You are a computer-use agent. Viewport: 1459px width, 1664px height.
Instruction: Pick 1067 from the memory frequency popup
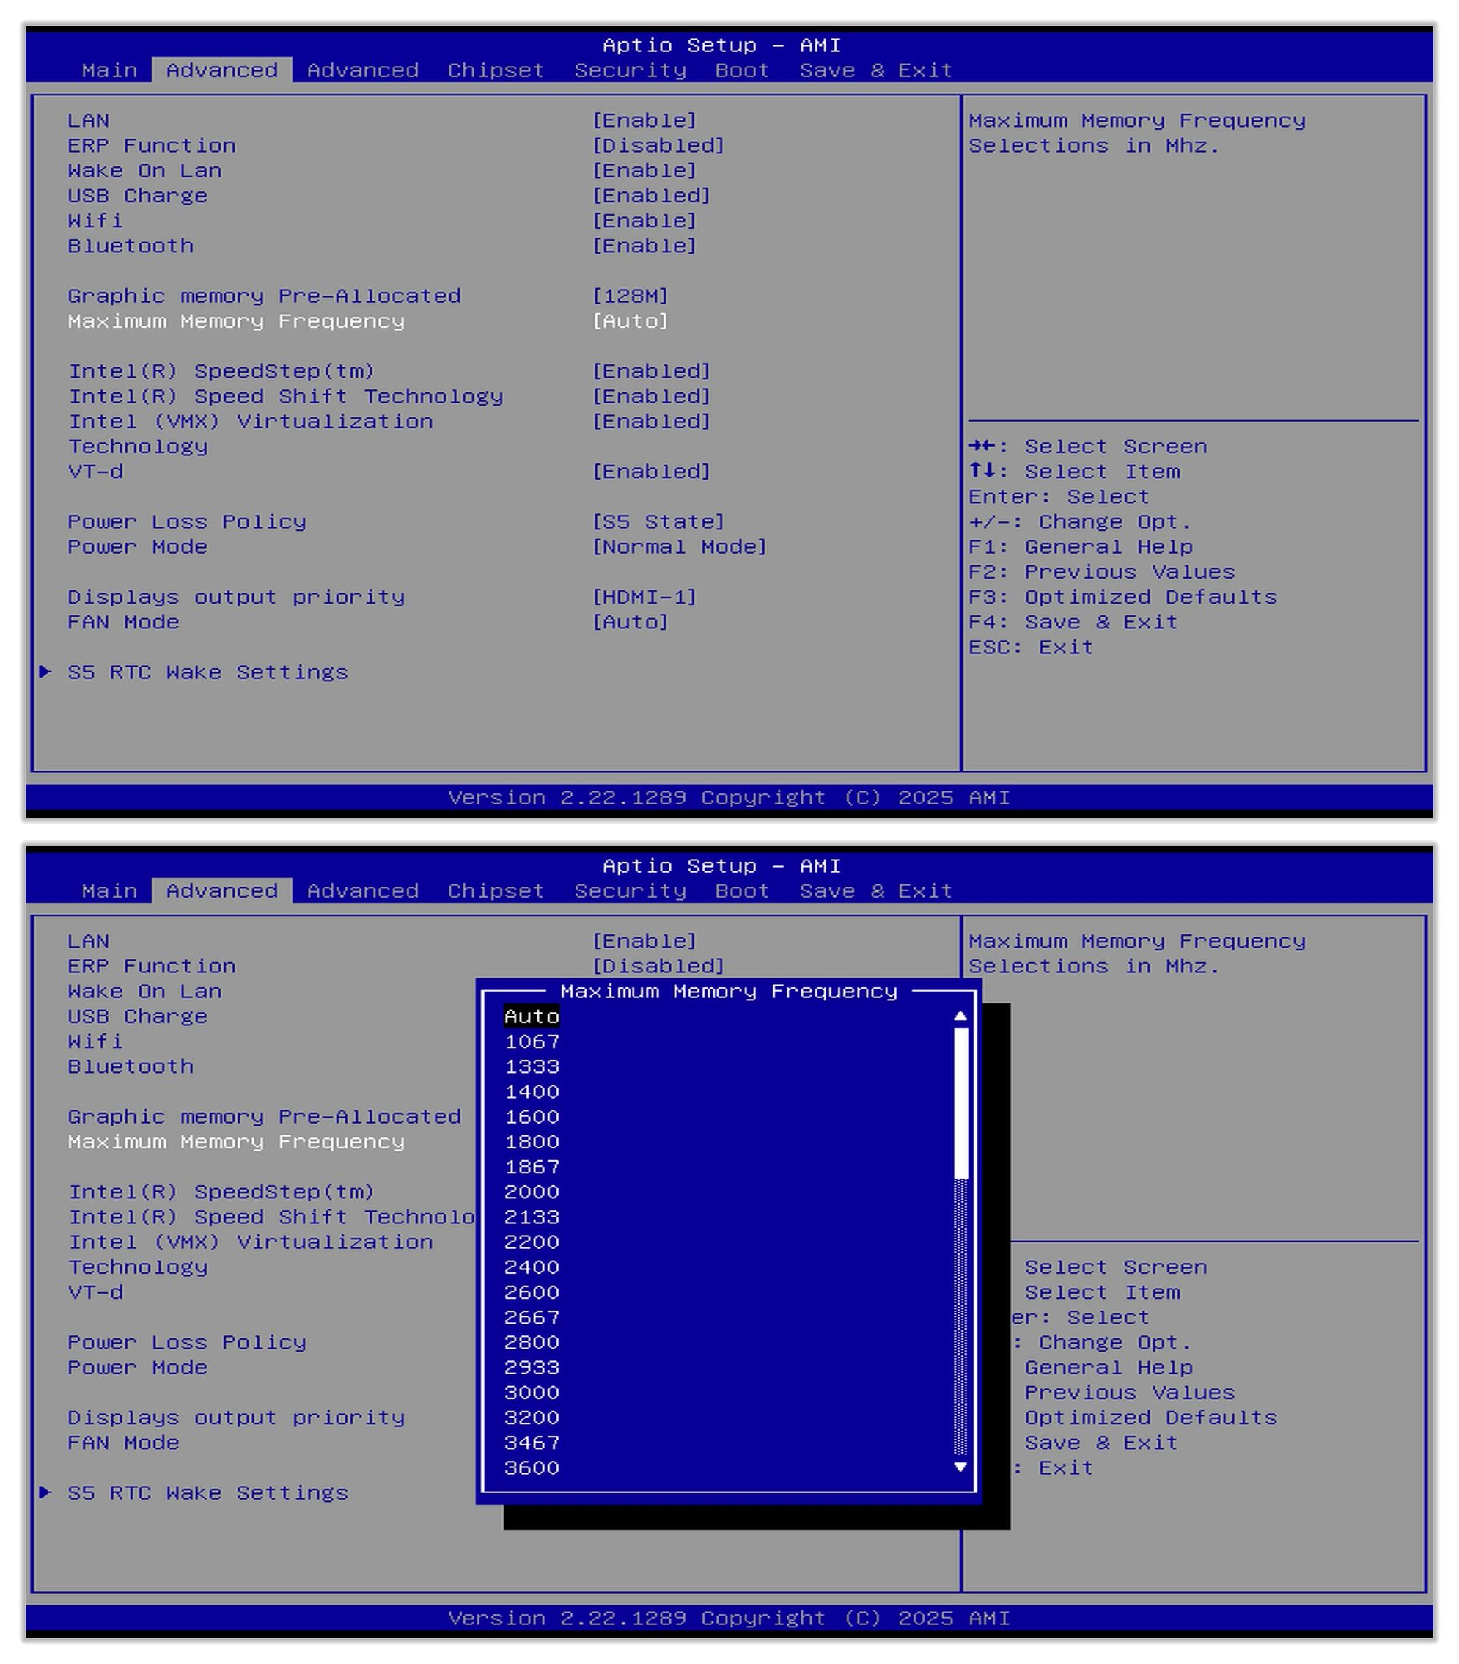(x=532, y=1041)
